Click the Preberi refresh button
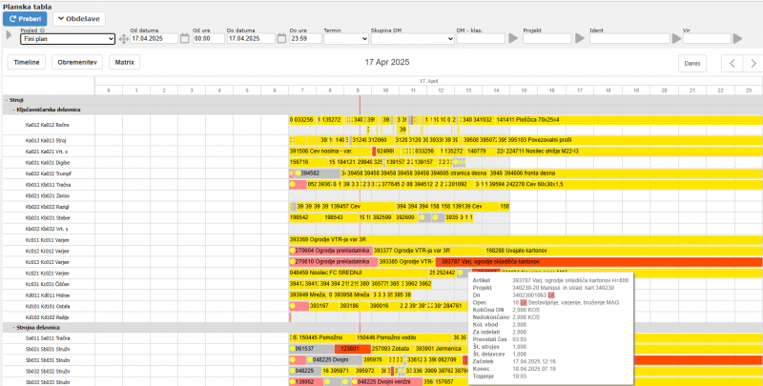Screen dimensions: 763x386 click(25, 18)
